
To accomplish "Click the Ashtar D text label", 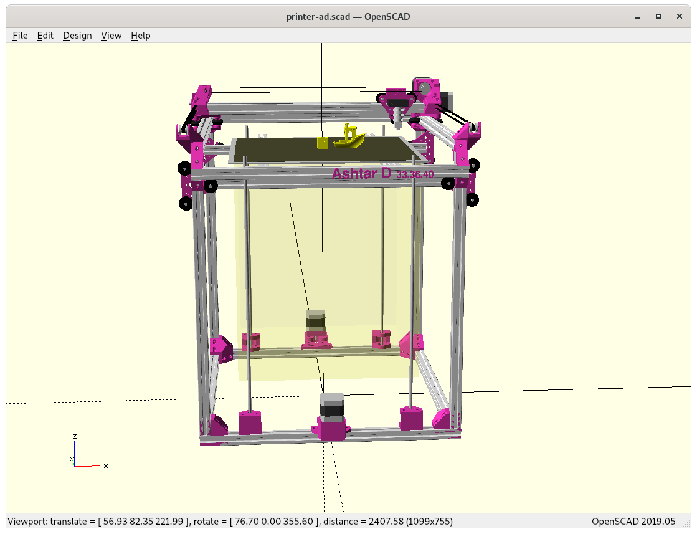I will (362, 174).
